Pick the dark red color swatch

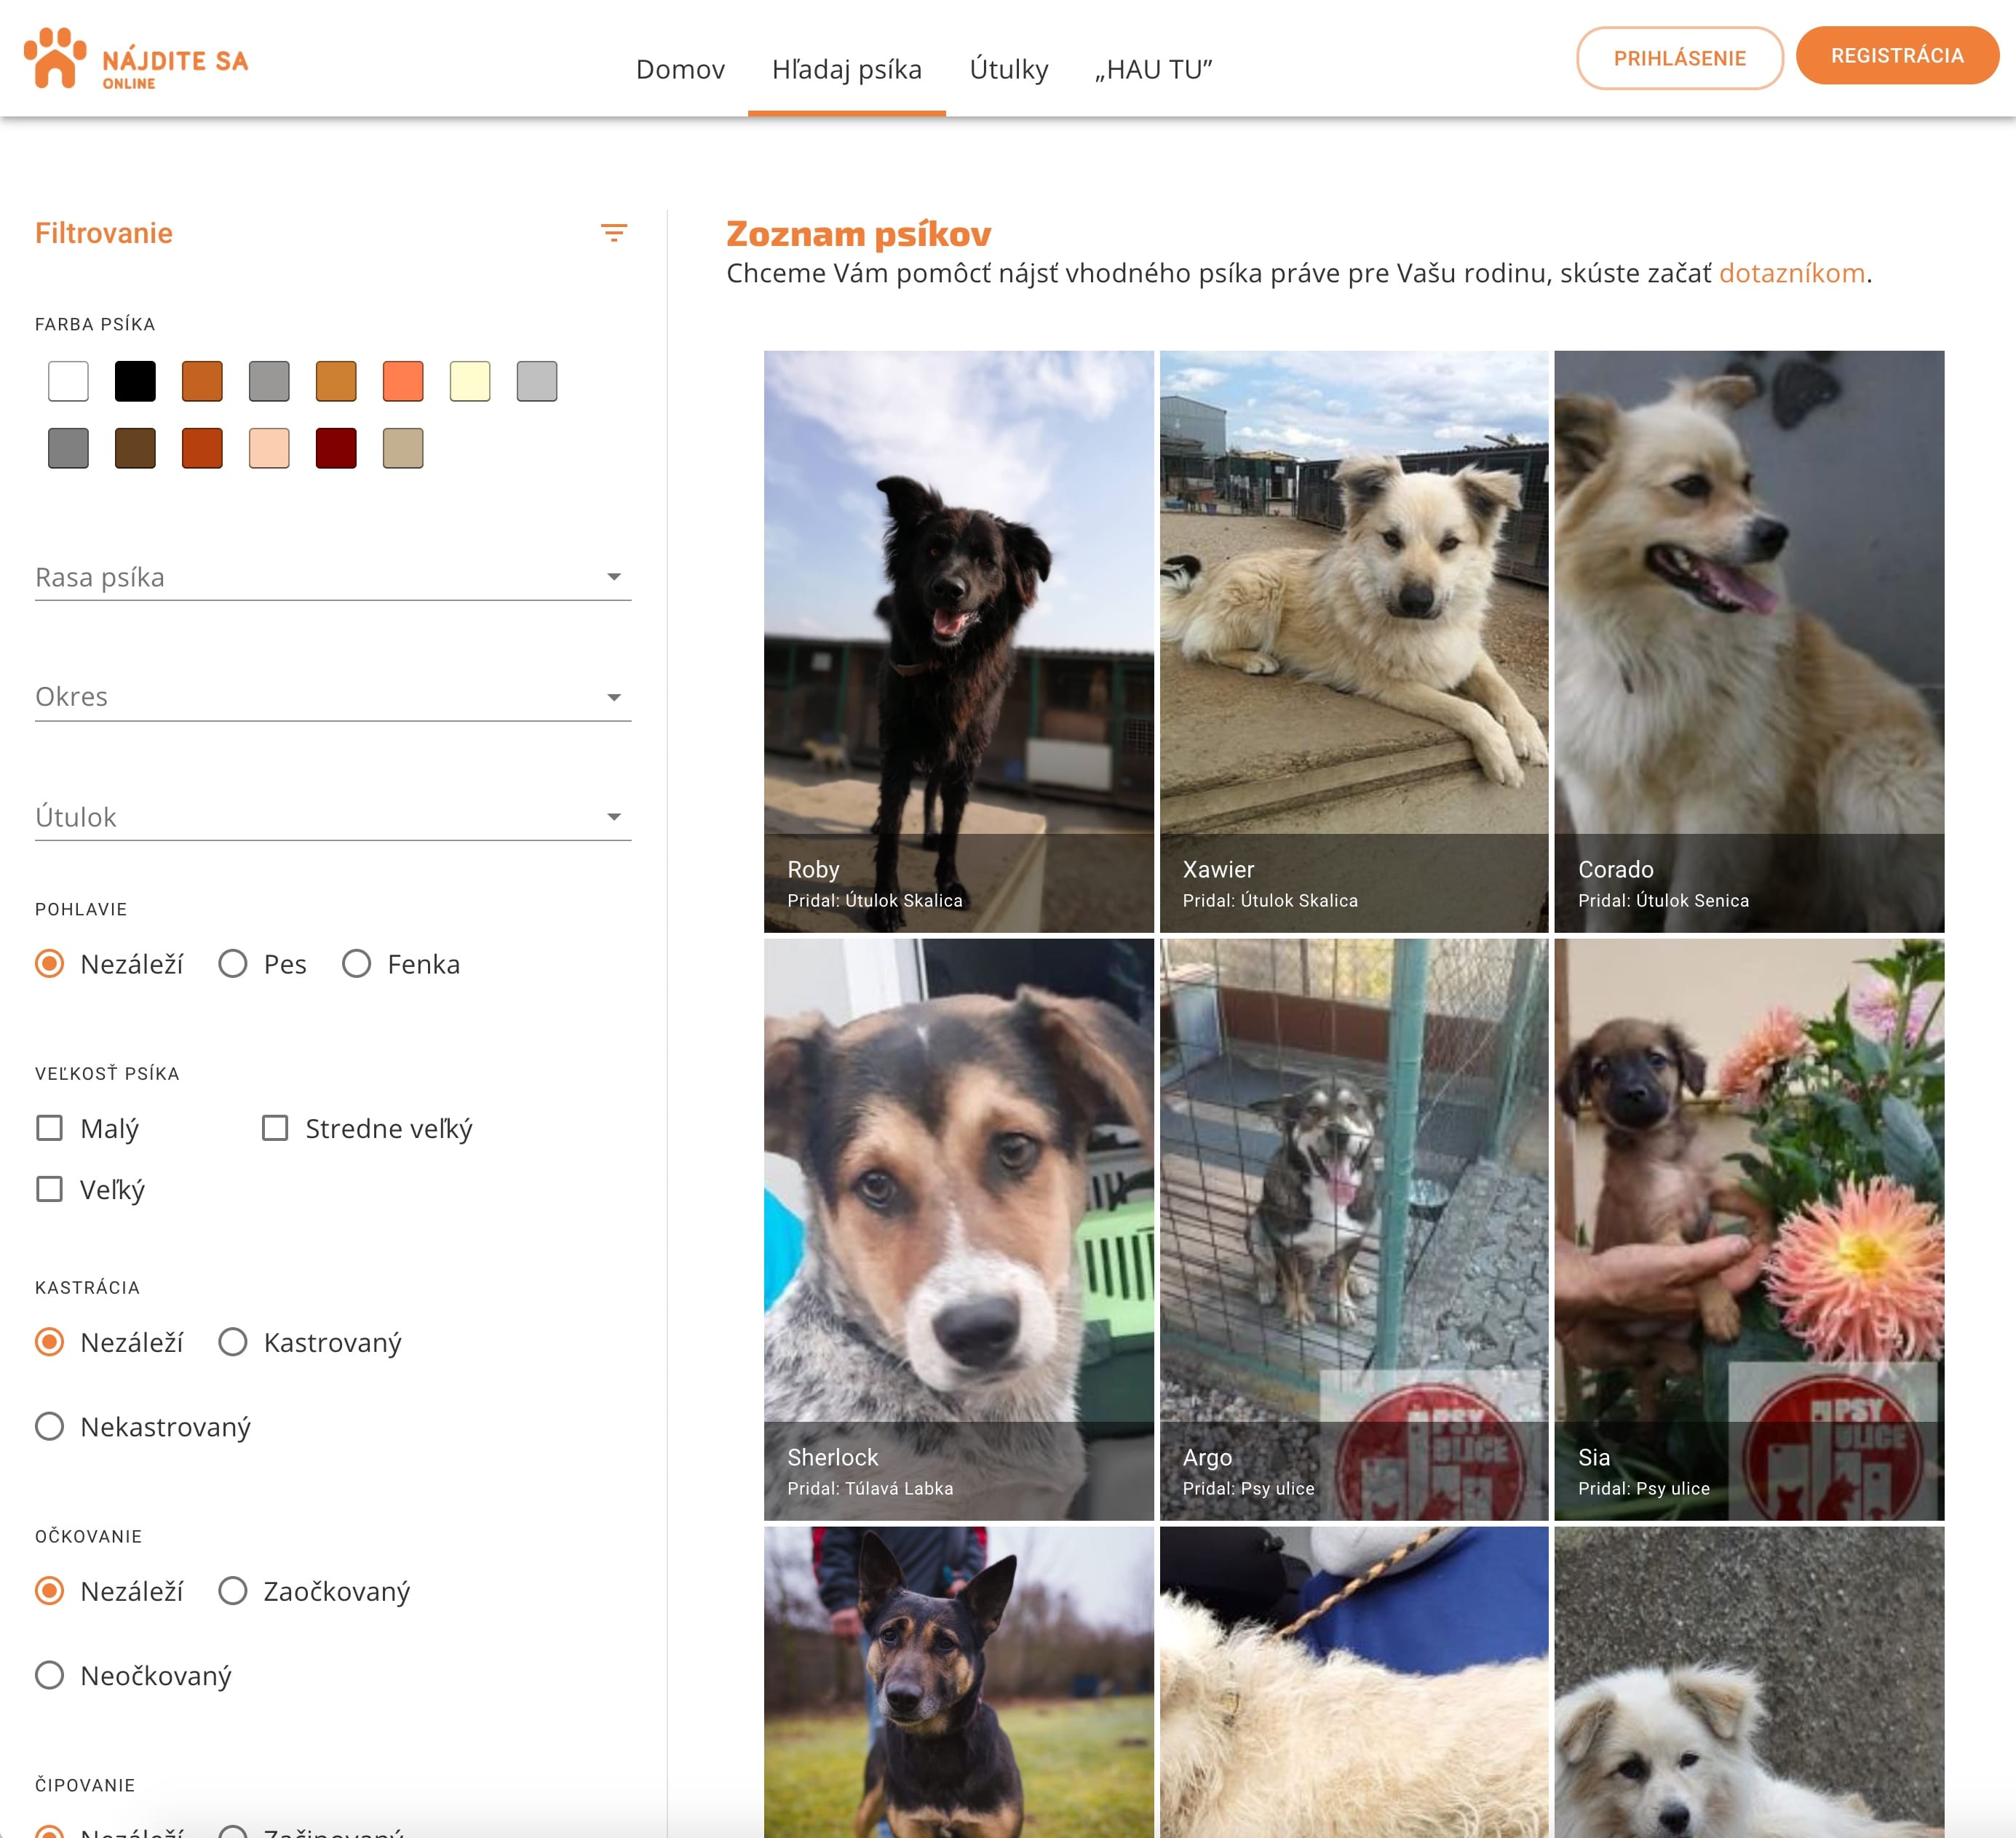tap(336, 448)
